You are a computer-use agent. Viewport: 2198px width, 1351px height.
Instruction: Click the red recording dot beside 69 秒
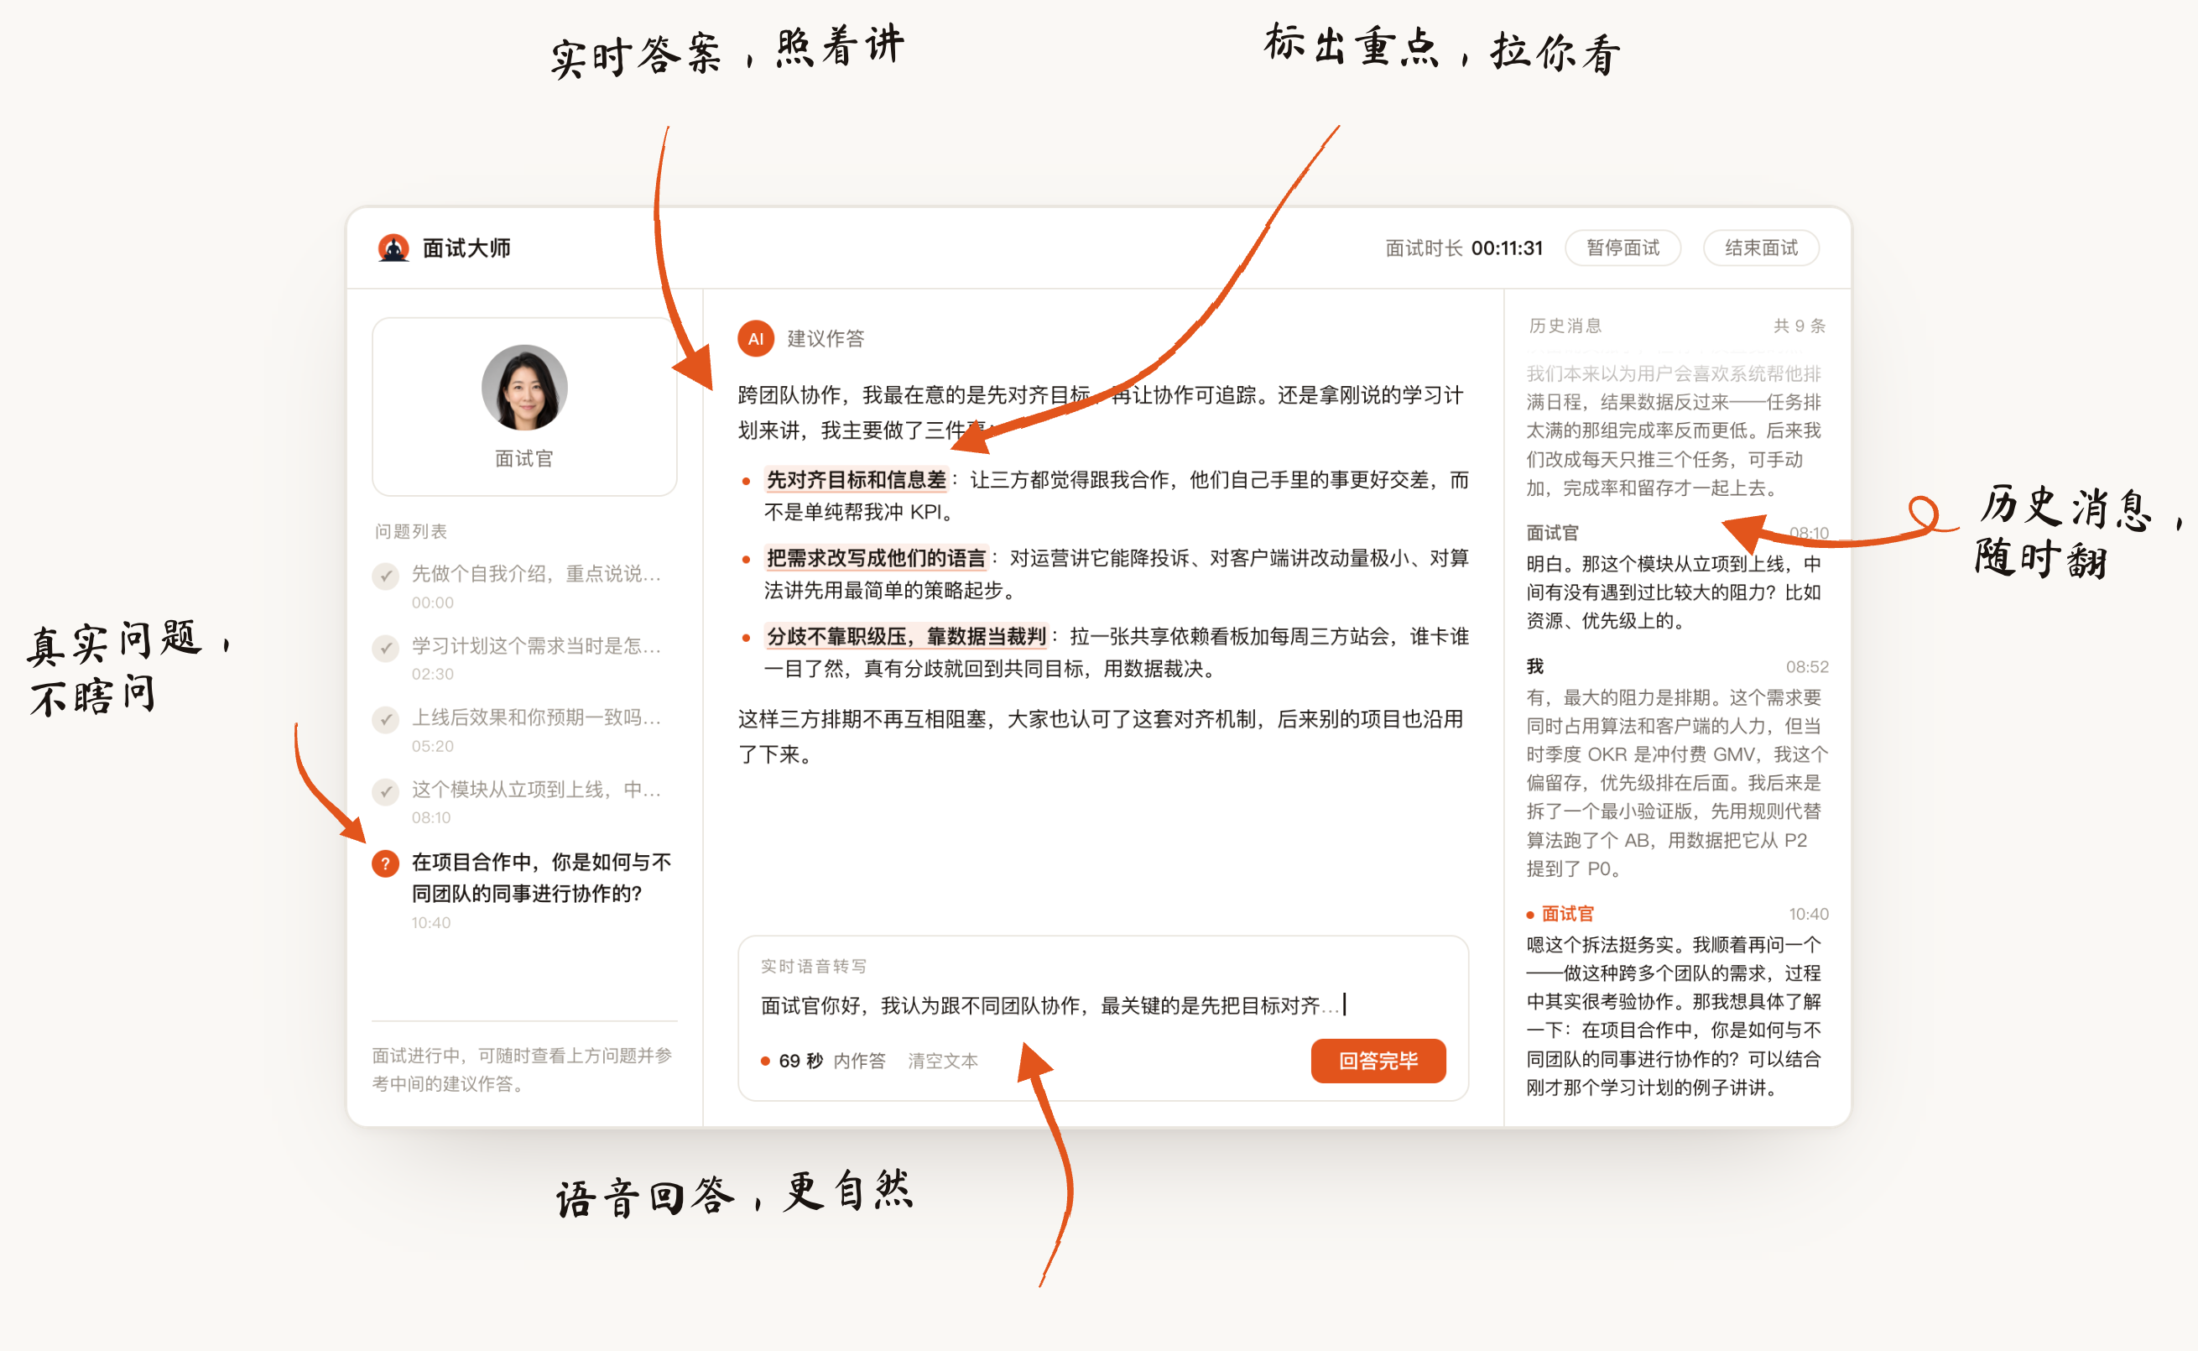point(765,1061)
